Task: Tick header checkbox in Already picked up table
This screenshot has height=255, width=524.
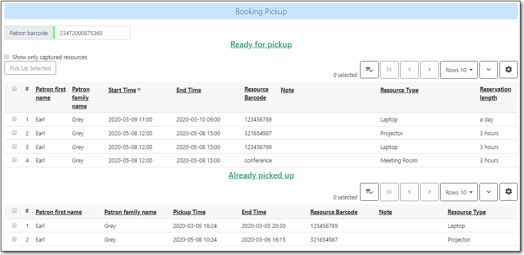Action: 14,211
